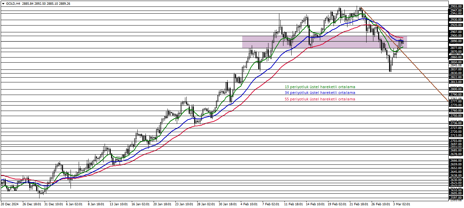Image resolution: width=464 pixels, height=208 pixels.
Task: Click the 2850.00 price level label
Action: [x=456, y=62]
